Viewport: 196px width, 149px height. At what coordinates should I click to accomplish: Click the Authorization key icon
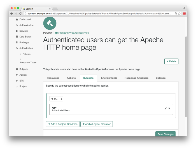(17, 48)
